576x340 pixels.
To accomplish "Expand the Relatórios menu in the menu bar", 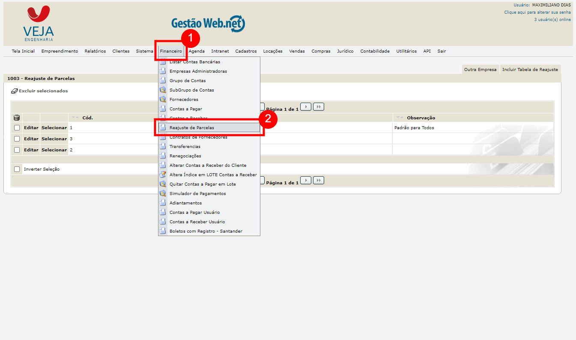I will [95, 51].
